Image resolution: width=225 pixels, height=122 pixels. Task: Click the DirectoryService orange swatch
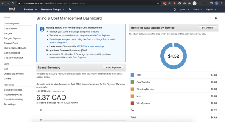[x=132, y=89]
